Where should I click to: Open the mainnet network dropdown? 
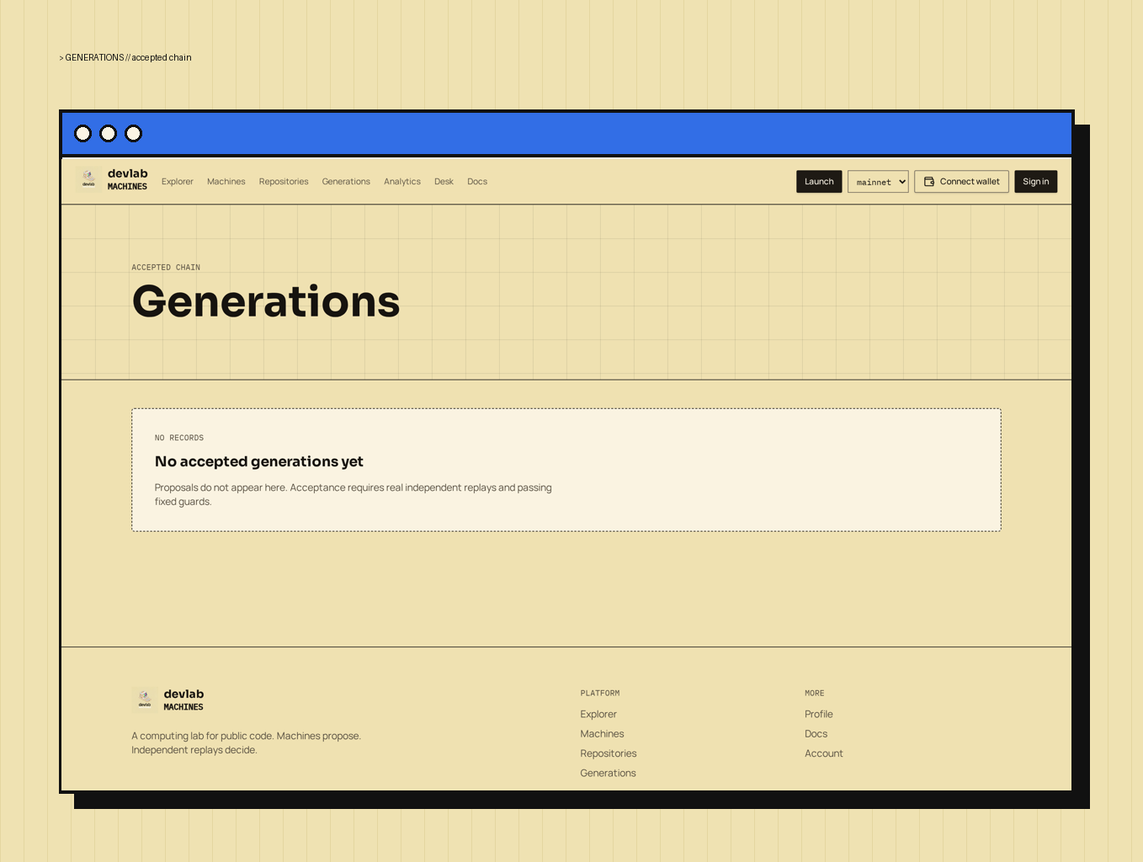(x=878, y=182)
